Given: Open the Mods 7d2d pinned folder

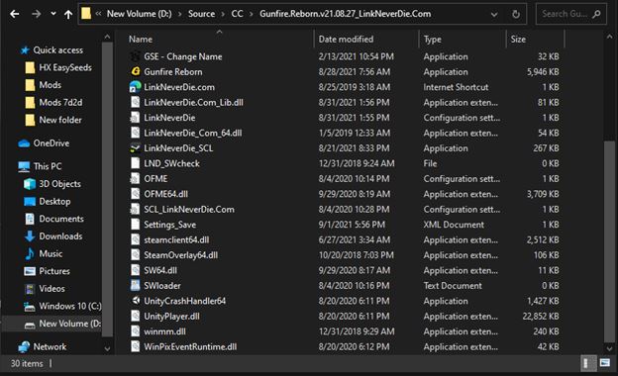Looking at the screenshot, I should point(60,102).
